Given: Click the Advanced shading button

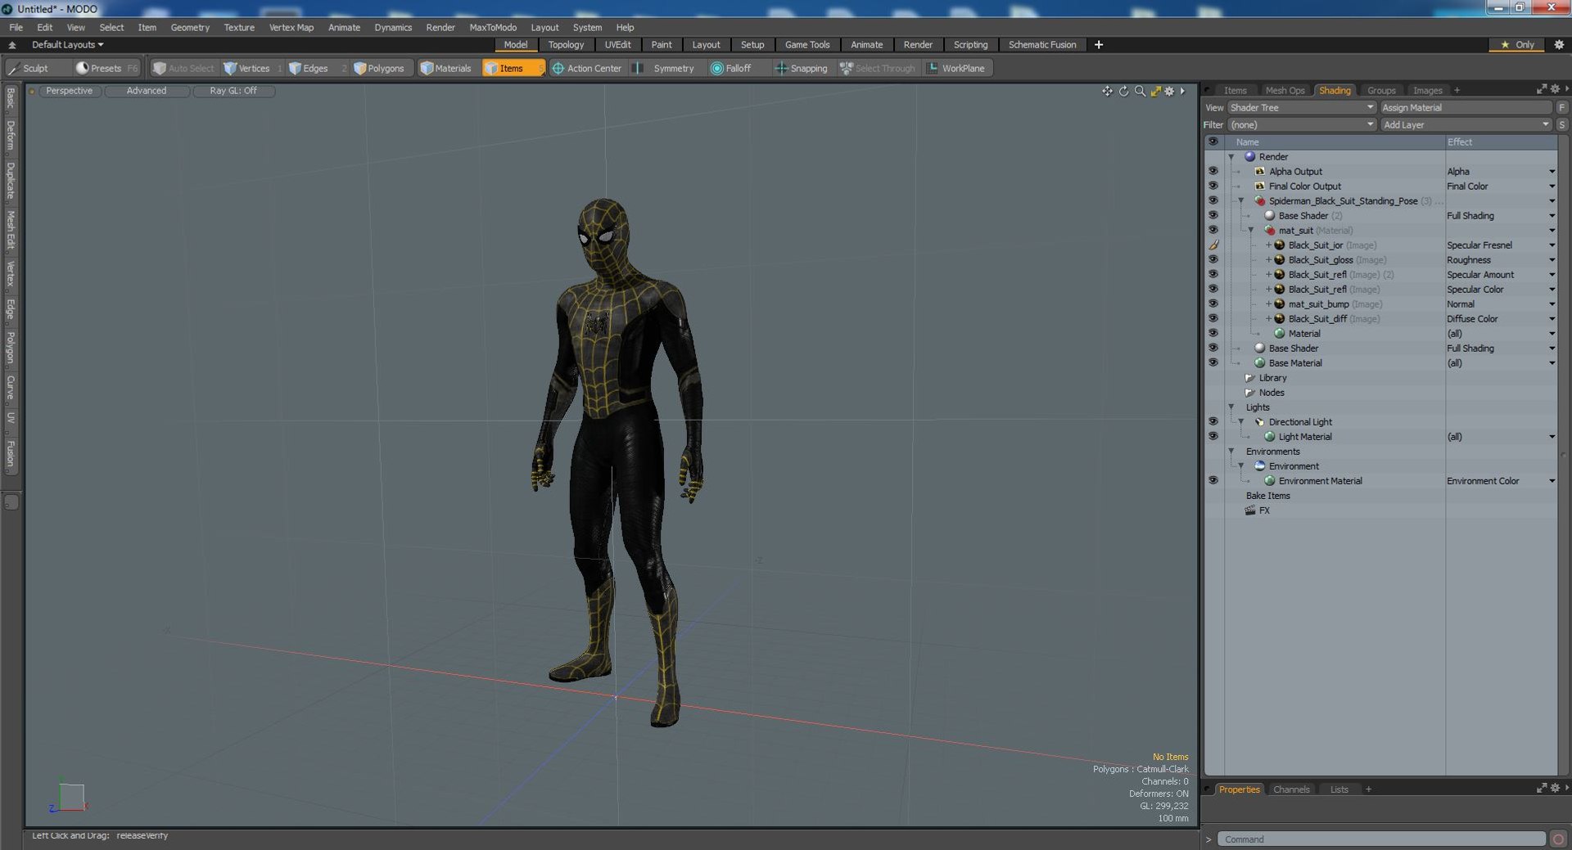Looking at the screenshot, I should click(147, 91).
